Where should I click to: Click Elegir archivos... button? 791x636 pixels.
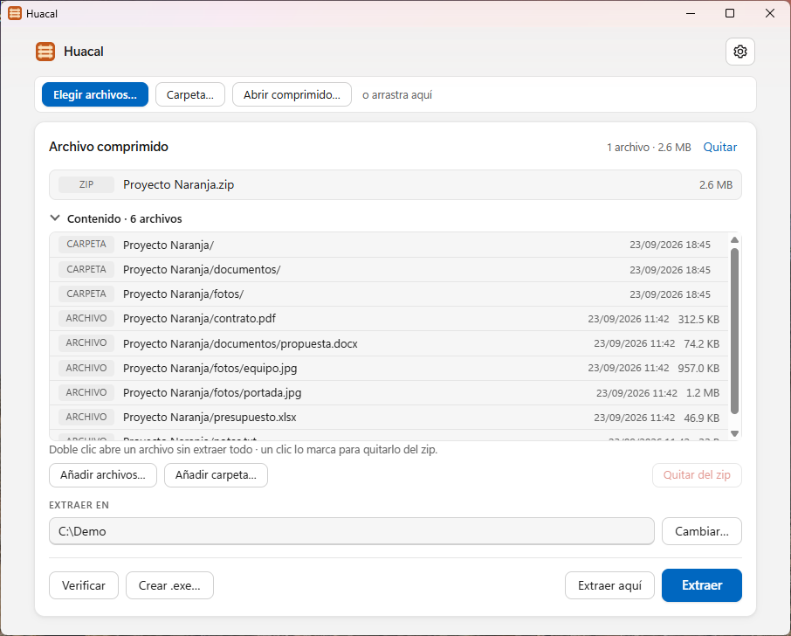point(95,94)
